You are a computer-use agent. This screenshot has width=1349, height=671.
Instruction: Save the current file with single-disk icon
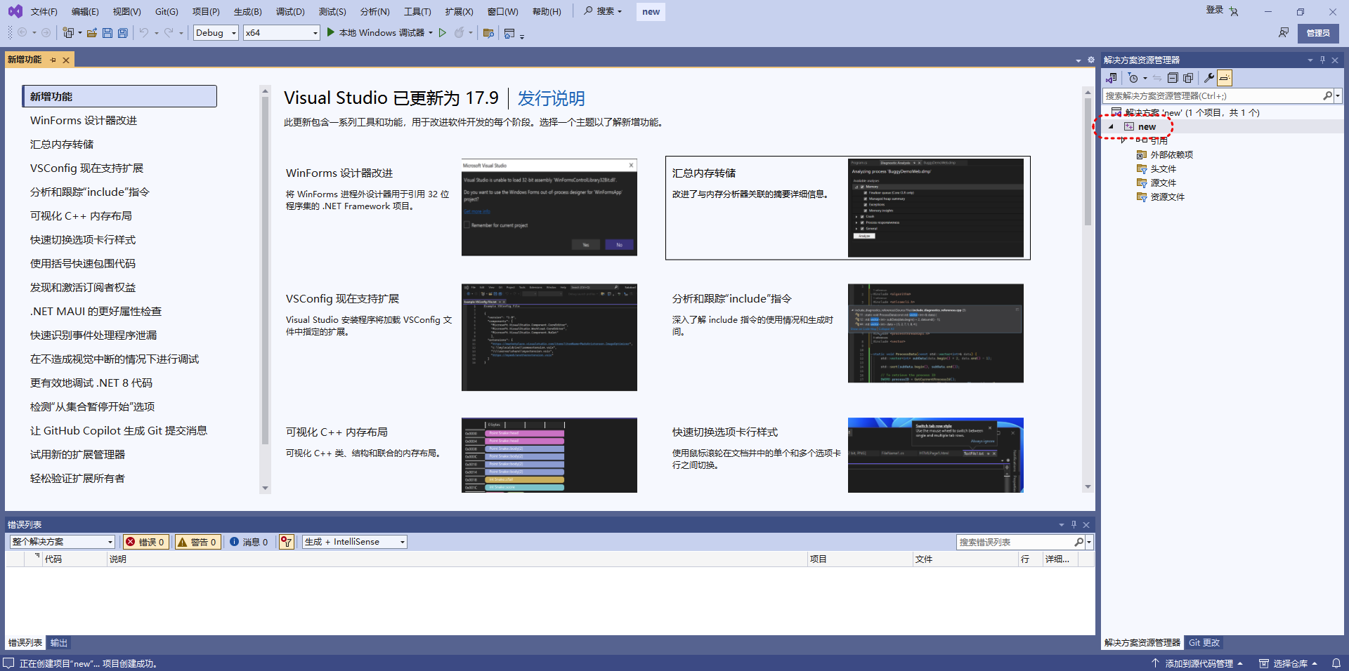coord(107,33)
